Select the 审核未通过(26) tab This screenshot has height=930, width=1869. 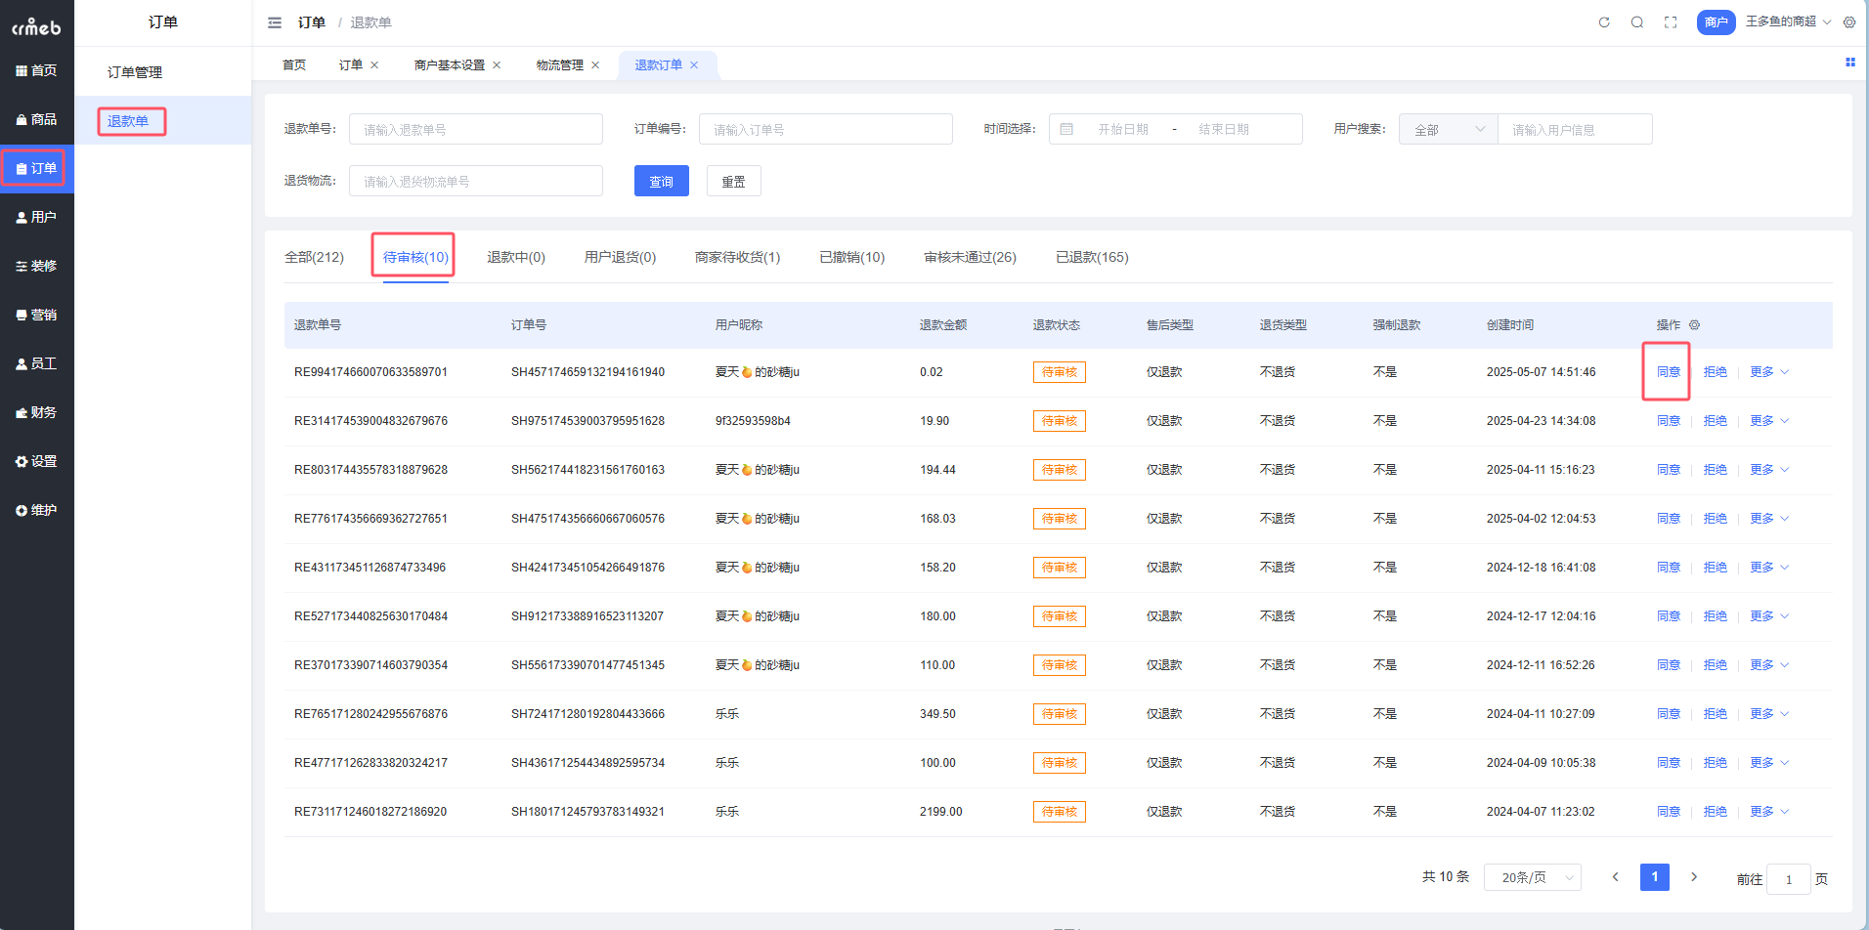coord(970,257)
